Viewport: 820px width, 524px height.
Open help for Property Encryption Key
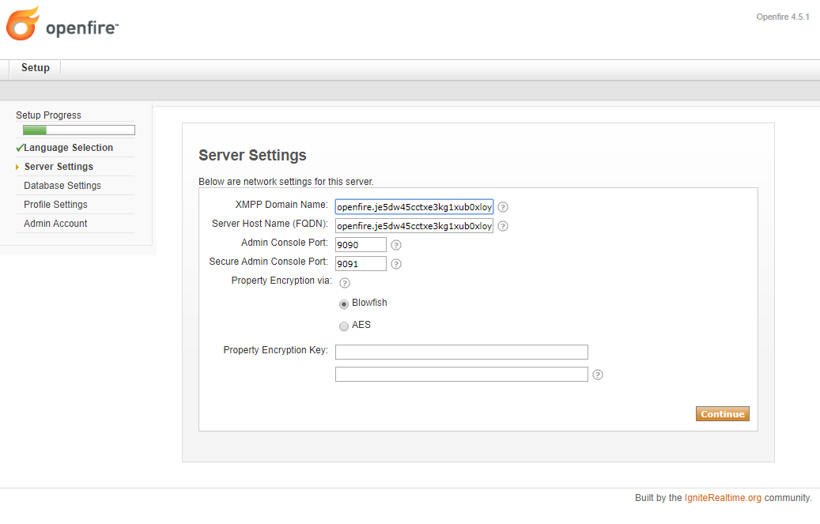pos(598,374)
